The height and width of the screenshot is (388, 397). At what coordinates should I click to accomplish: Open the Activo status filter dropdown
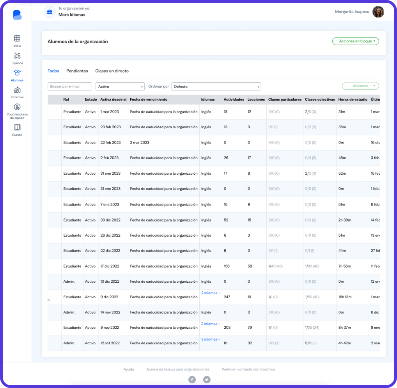tap(120, 87)
